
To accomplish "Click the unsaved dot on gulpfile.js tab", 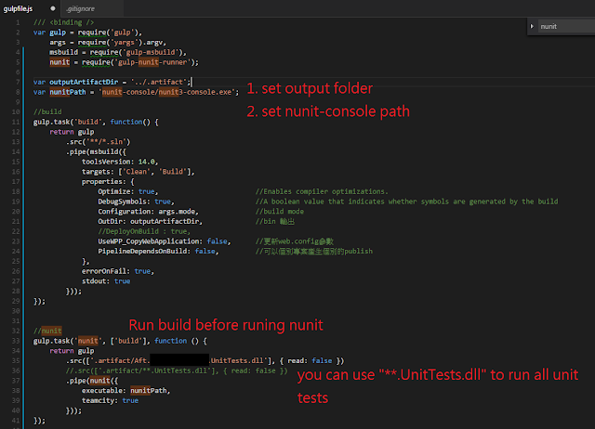I will coord(53,8).
